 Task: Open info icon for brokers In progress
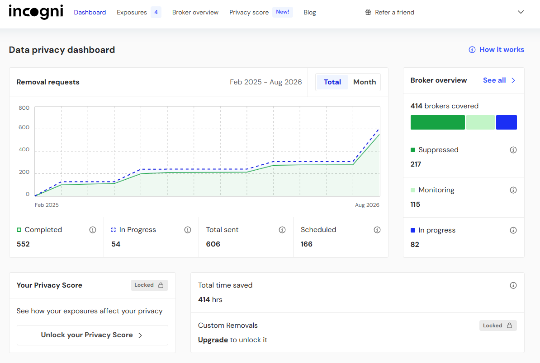tap(513, 230)
